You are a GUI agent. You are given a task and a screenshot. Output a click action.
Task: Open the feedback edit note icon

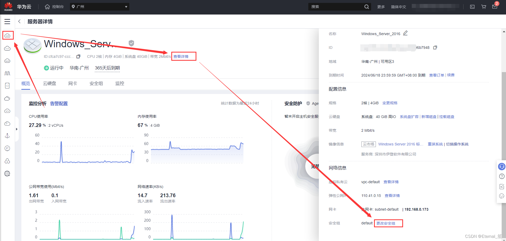[x=502, y=187]
